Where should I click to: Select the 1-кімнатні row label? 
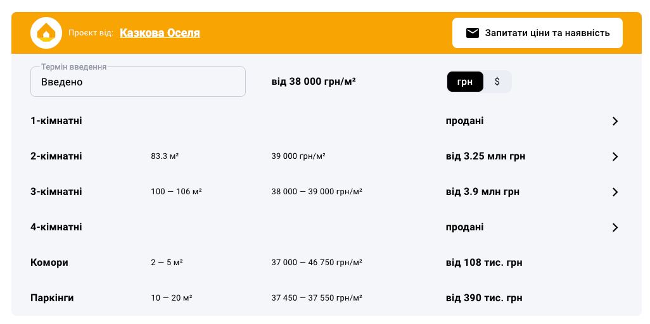click(56, 121)
